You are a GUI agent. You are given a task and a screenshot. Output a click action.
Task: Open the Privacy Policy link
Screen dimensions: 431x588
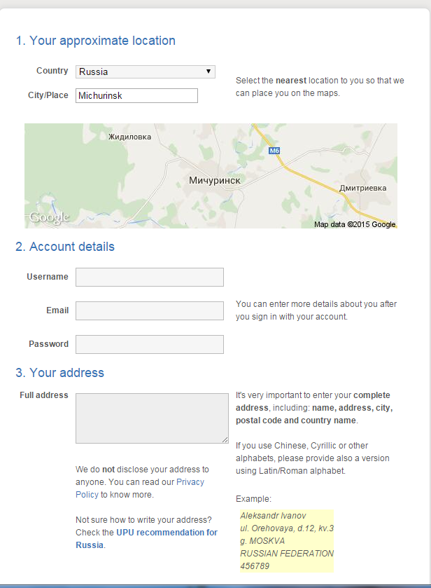140,488
